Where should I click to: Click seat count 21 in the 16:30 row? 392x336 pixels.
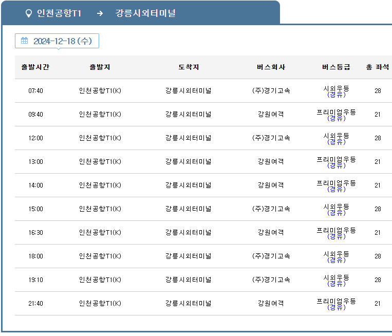coord(378,233)
